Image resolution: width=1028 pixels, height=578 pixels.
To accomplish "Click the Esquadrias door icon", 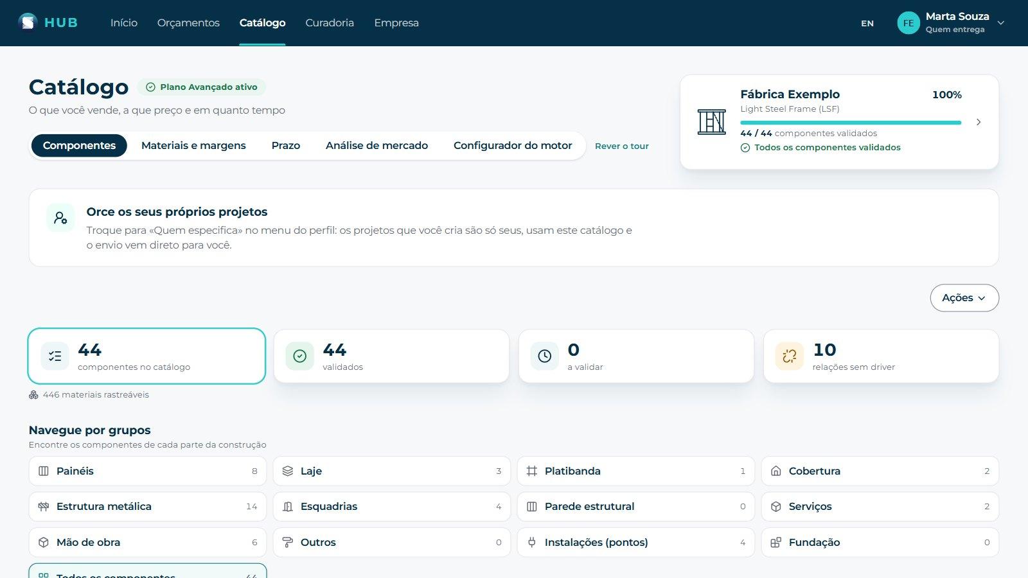I will pos(288,507).
